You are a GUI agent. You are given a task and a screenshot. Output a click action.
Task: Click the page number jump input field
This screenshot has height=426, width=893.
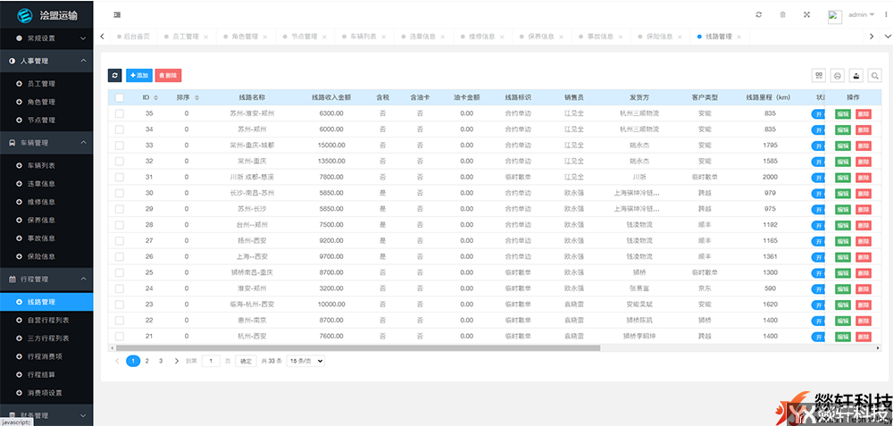[x=211, y=361]
